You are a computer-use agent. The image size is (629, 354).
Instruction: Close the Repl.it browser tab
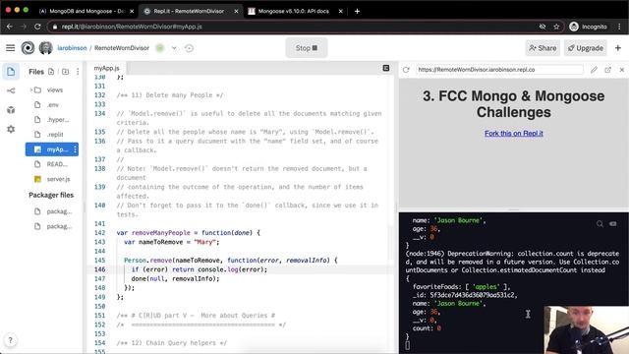click(x=236, y=11)
